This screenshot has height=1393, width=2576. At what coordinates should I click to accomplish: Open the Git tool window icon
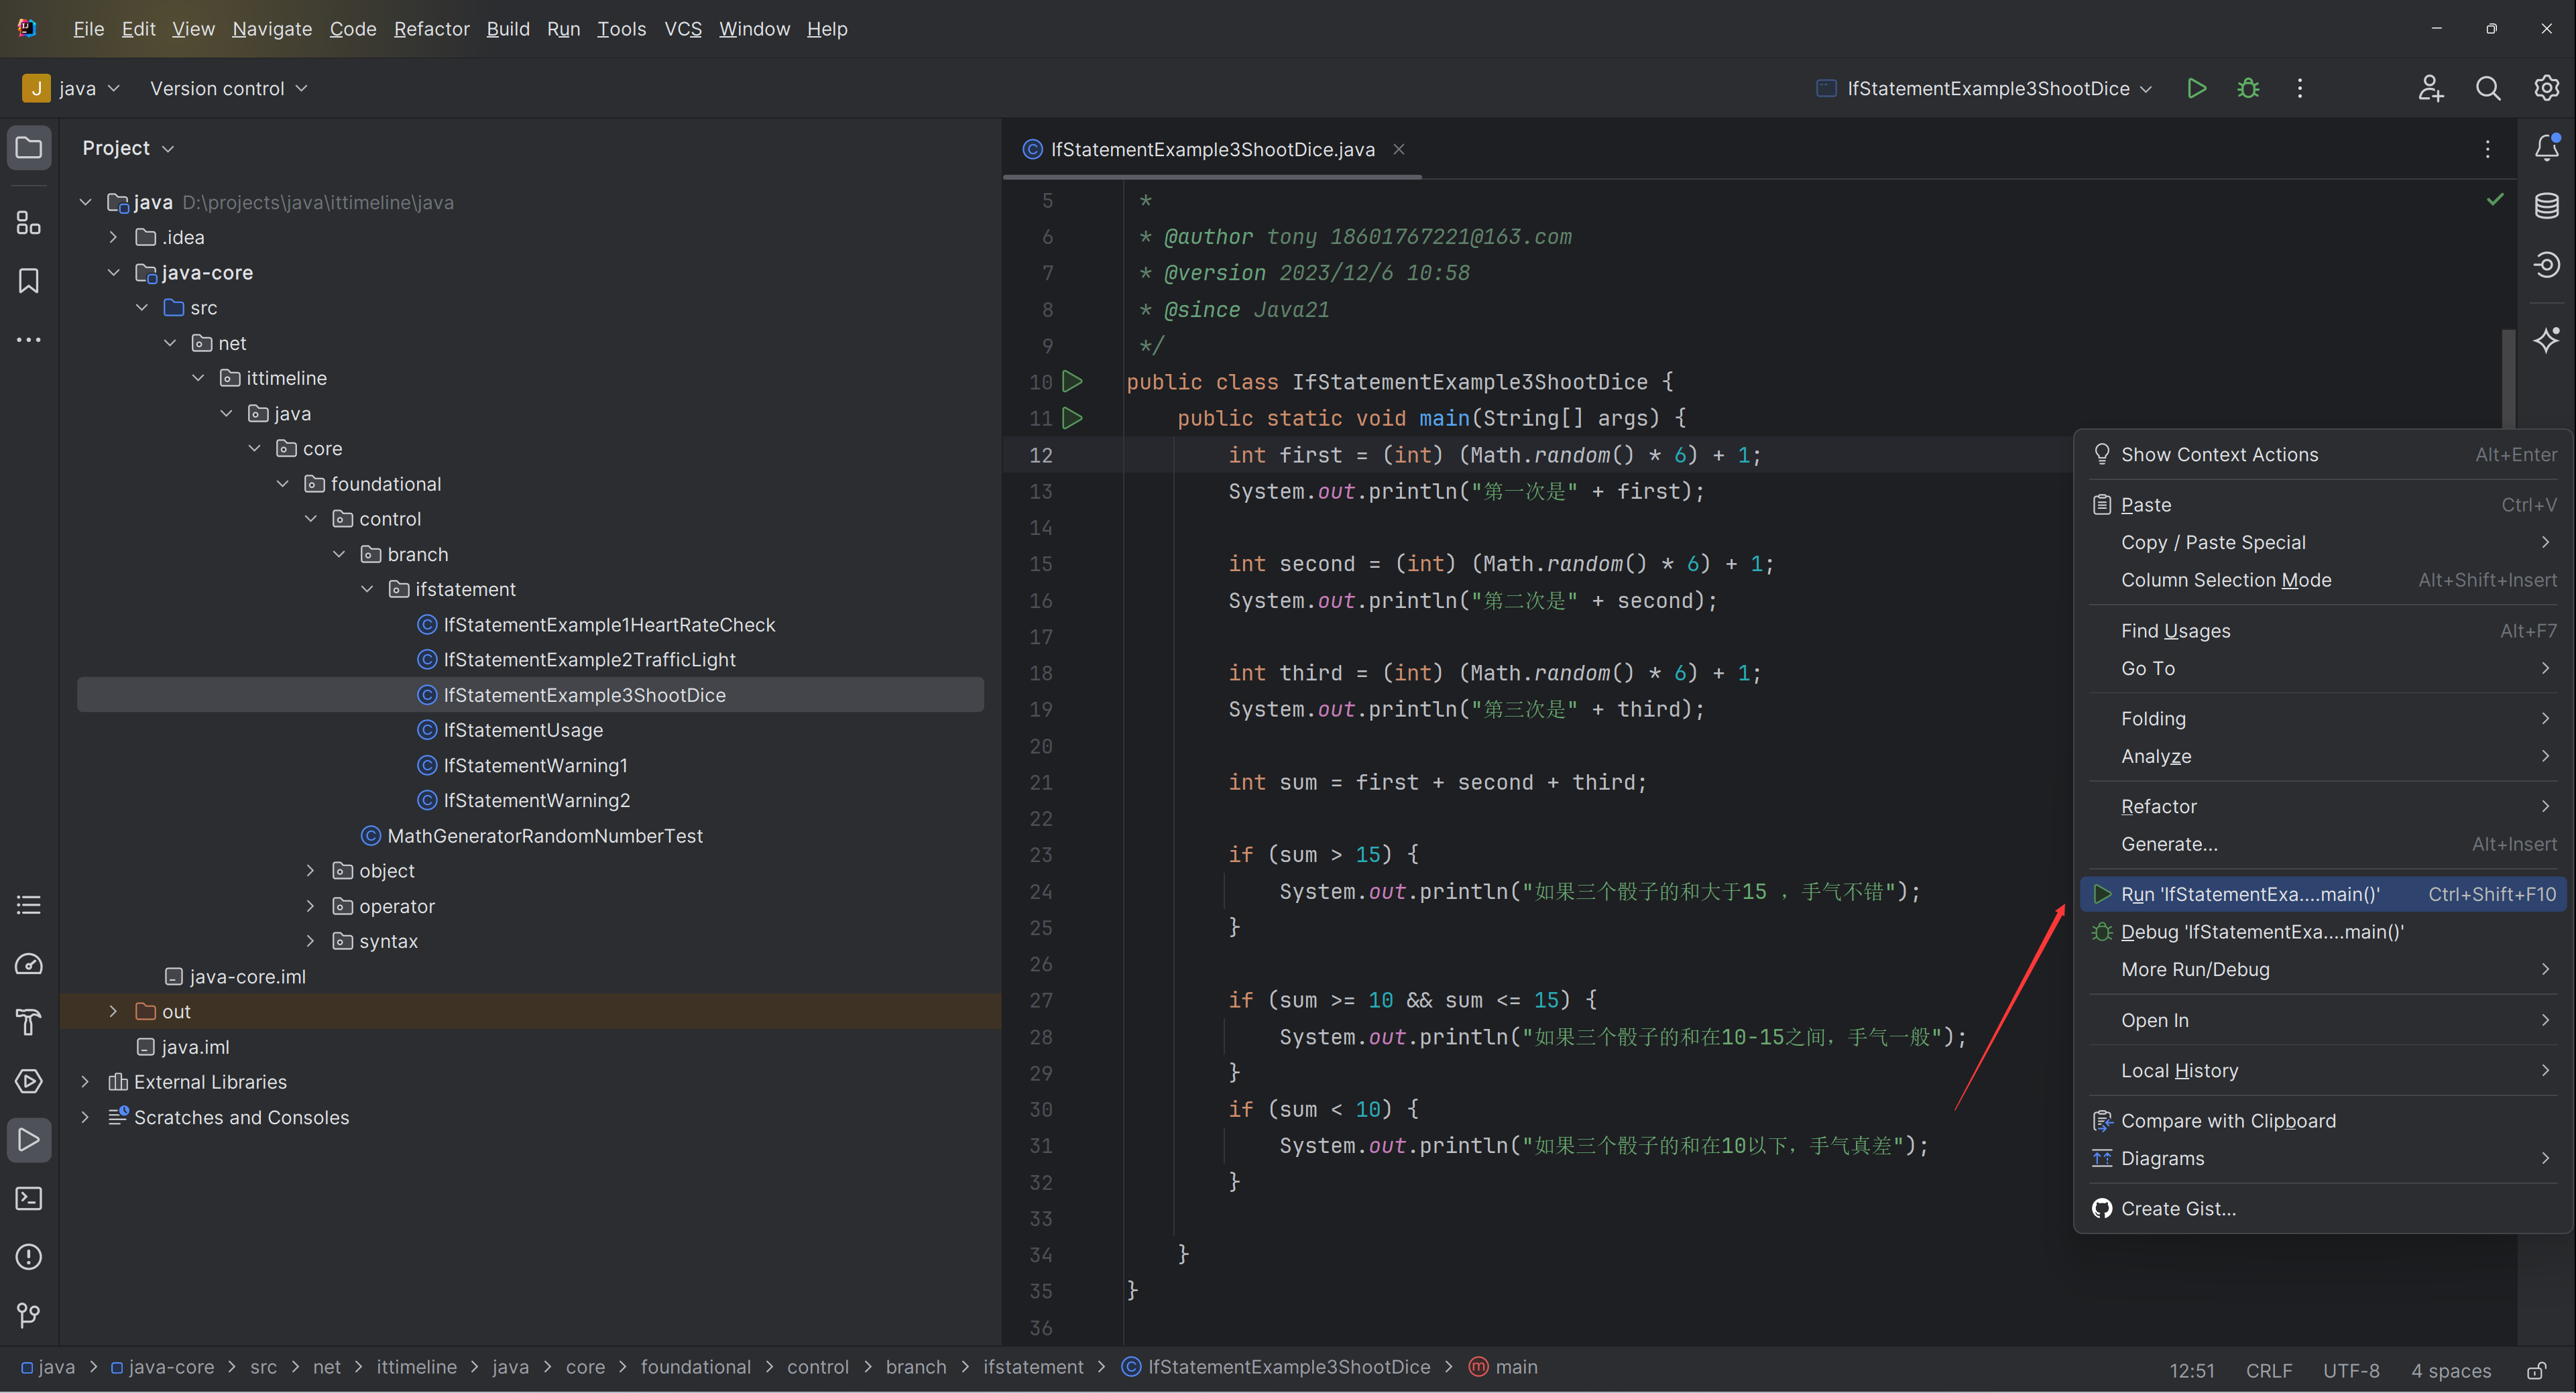click(29, 1315)
